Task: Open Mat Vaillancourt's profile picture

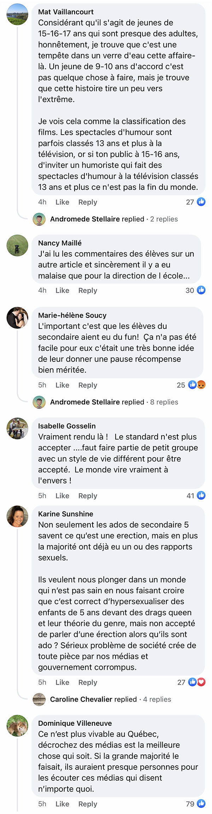Action: 17,15
